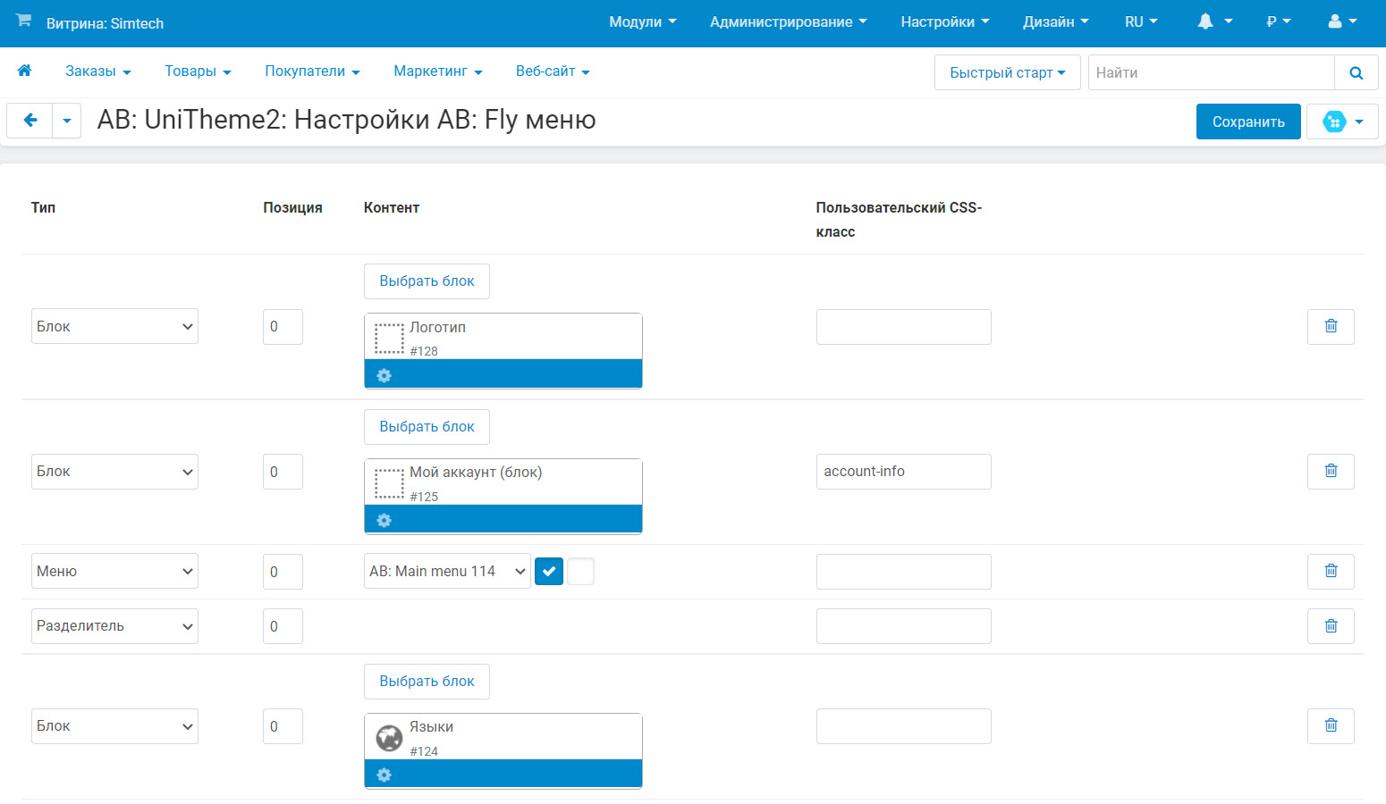Click the Логотип block placeholder icon

coord(389,339)
